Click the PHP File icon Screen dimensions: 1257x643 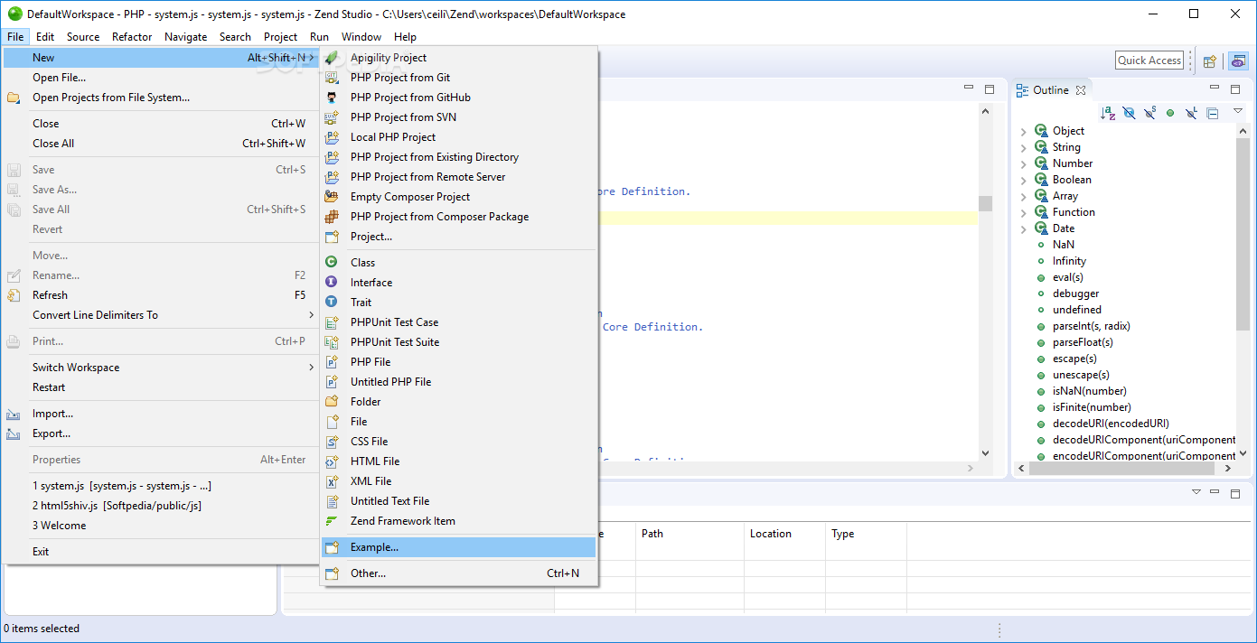(x=332, y=362)
